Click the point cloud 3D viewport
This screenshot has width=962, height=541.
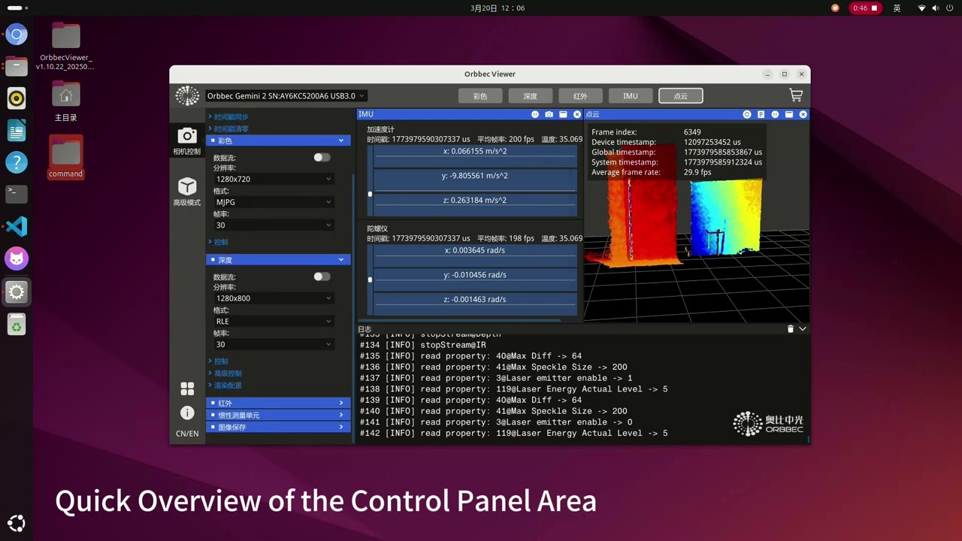697,222
